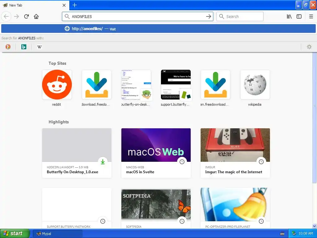The height and width of the screenshot is (238, 317).
Task: Toggle the sidebars icon
Action: point(299,16)
